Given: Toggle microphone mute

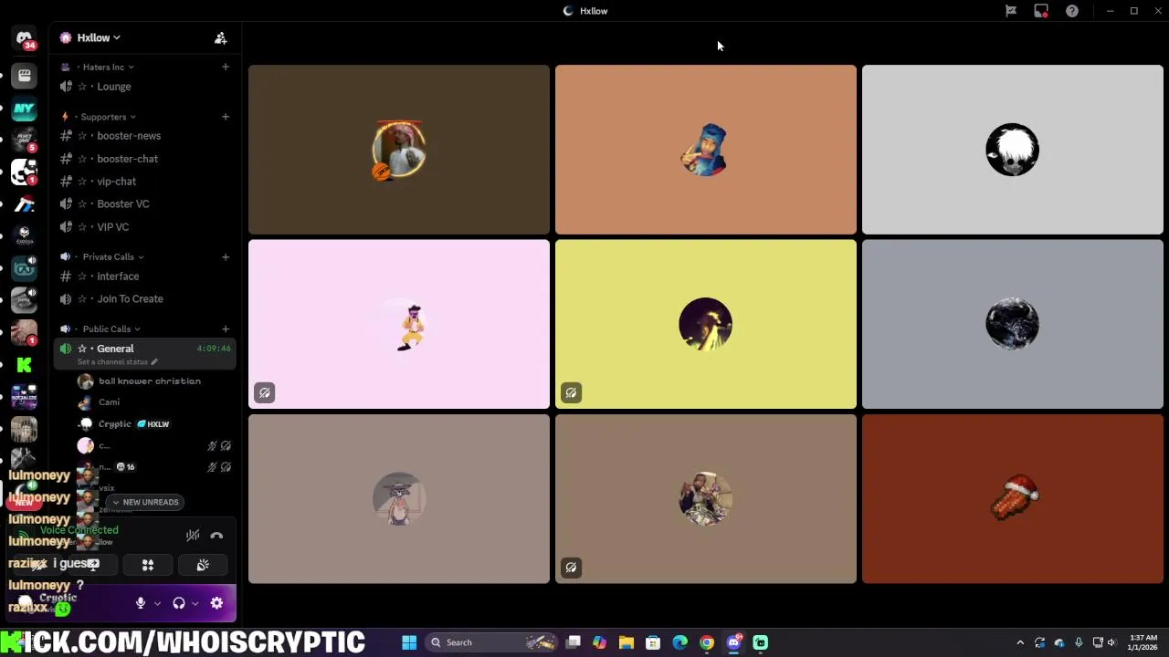Looking at the screenshot, I should pos(141,603).
